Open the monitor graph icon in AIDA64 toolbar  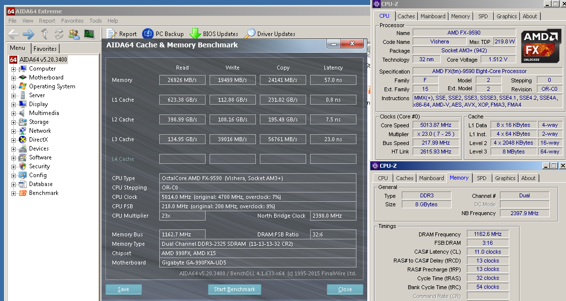tap(89, 34)
